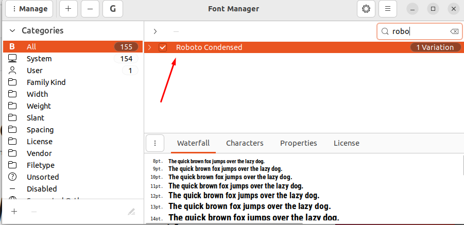Uncheck the Roboto Condensed font checkbox
464x225 pixels.
point(163,47)
